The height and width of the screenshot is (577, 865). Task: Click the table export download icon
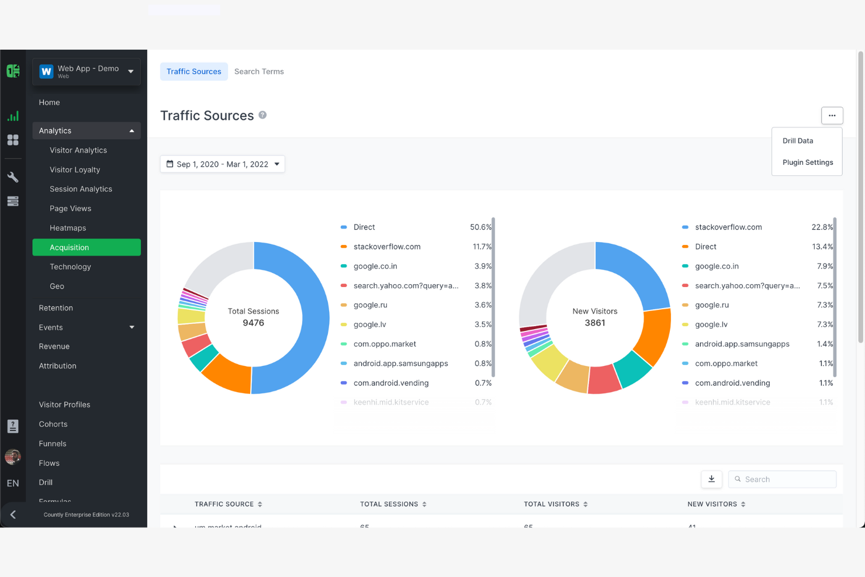pos(711,479)
